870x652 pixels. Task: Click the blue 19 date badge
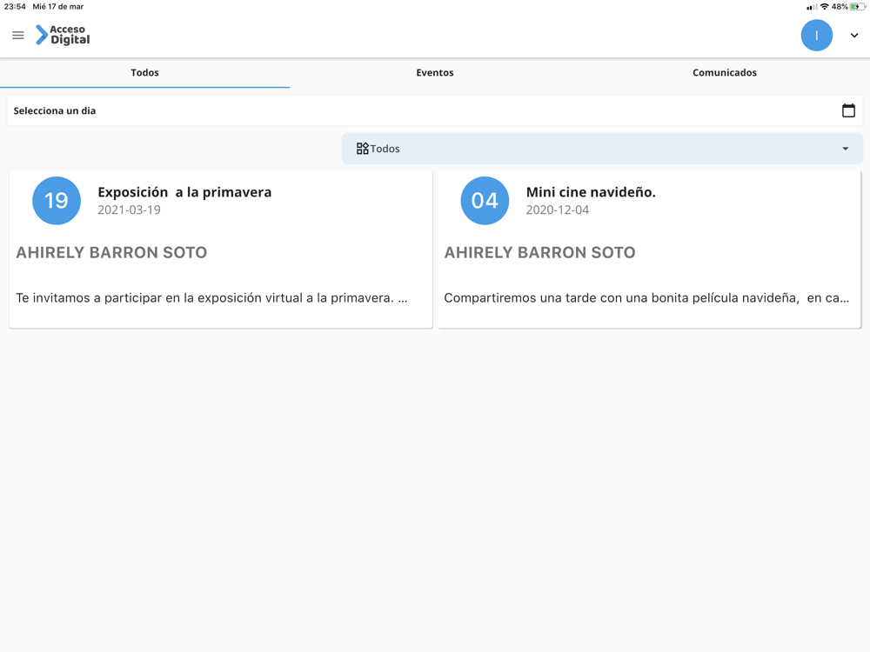pyautogui.click(x=57, y=201)
